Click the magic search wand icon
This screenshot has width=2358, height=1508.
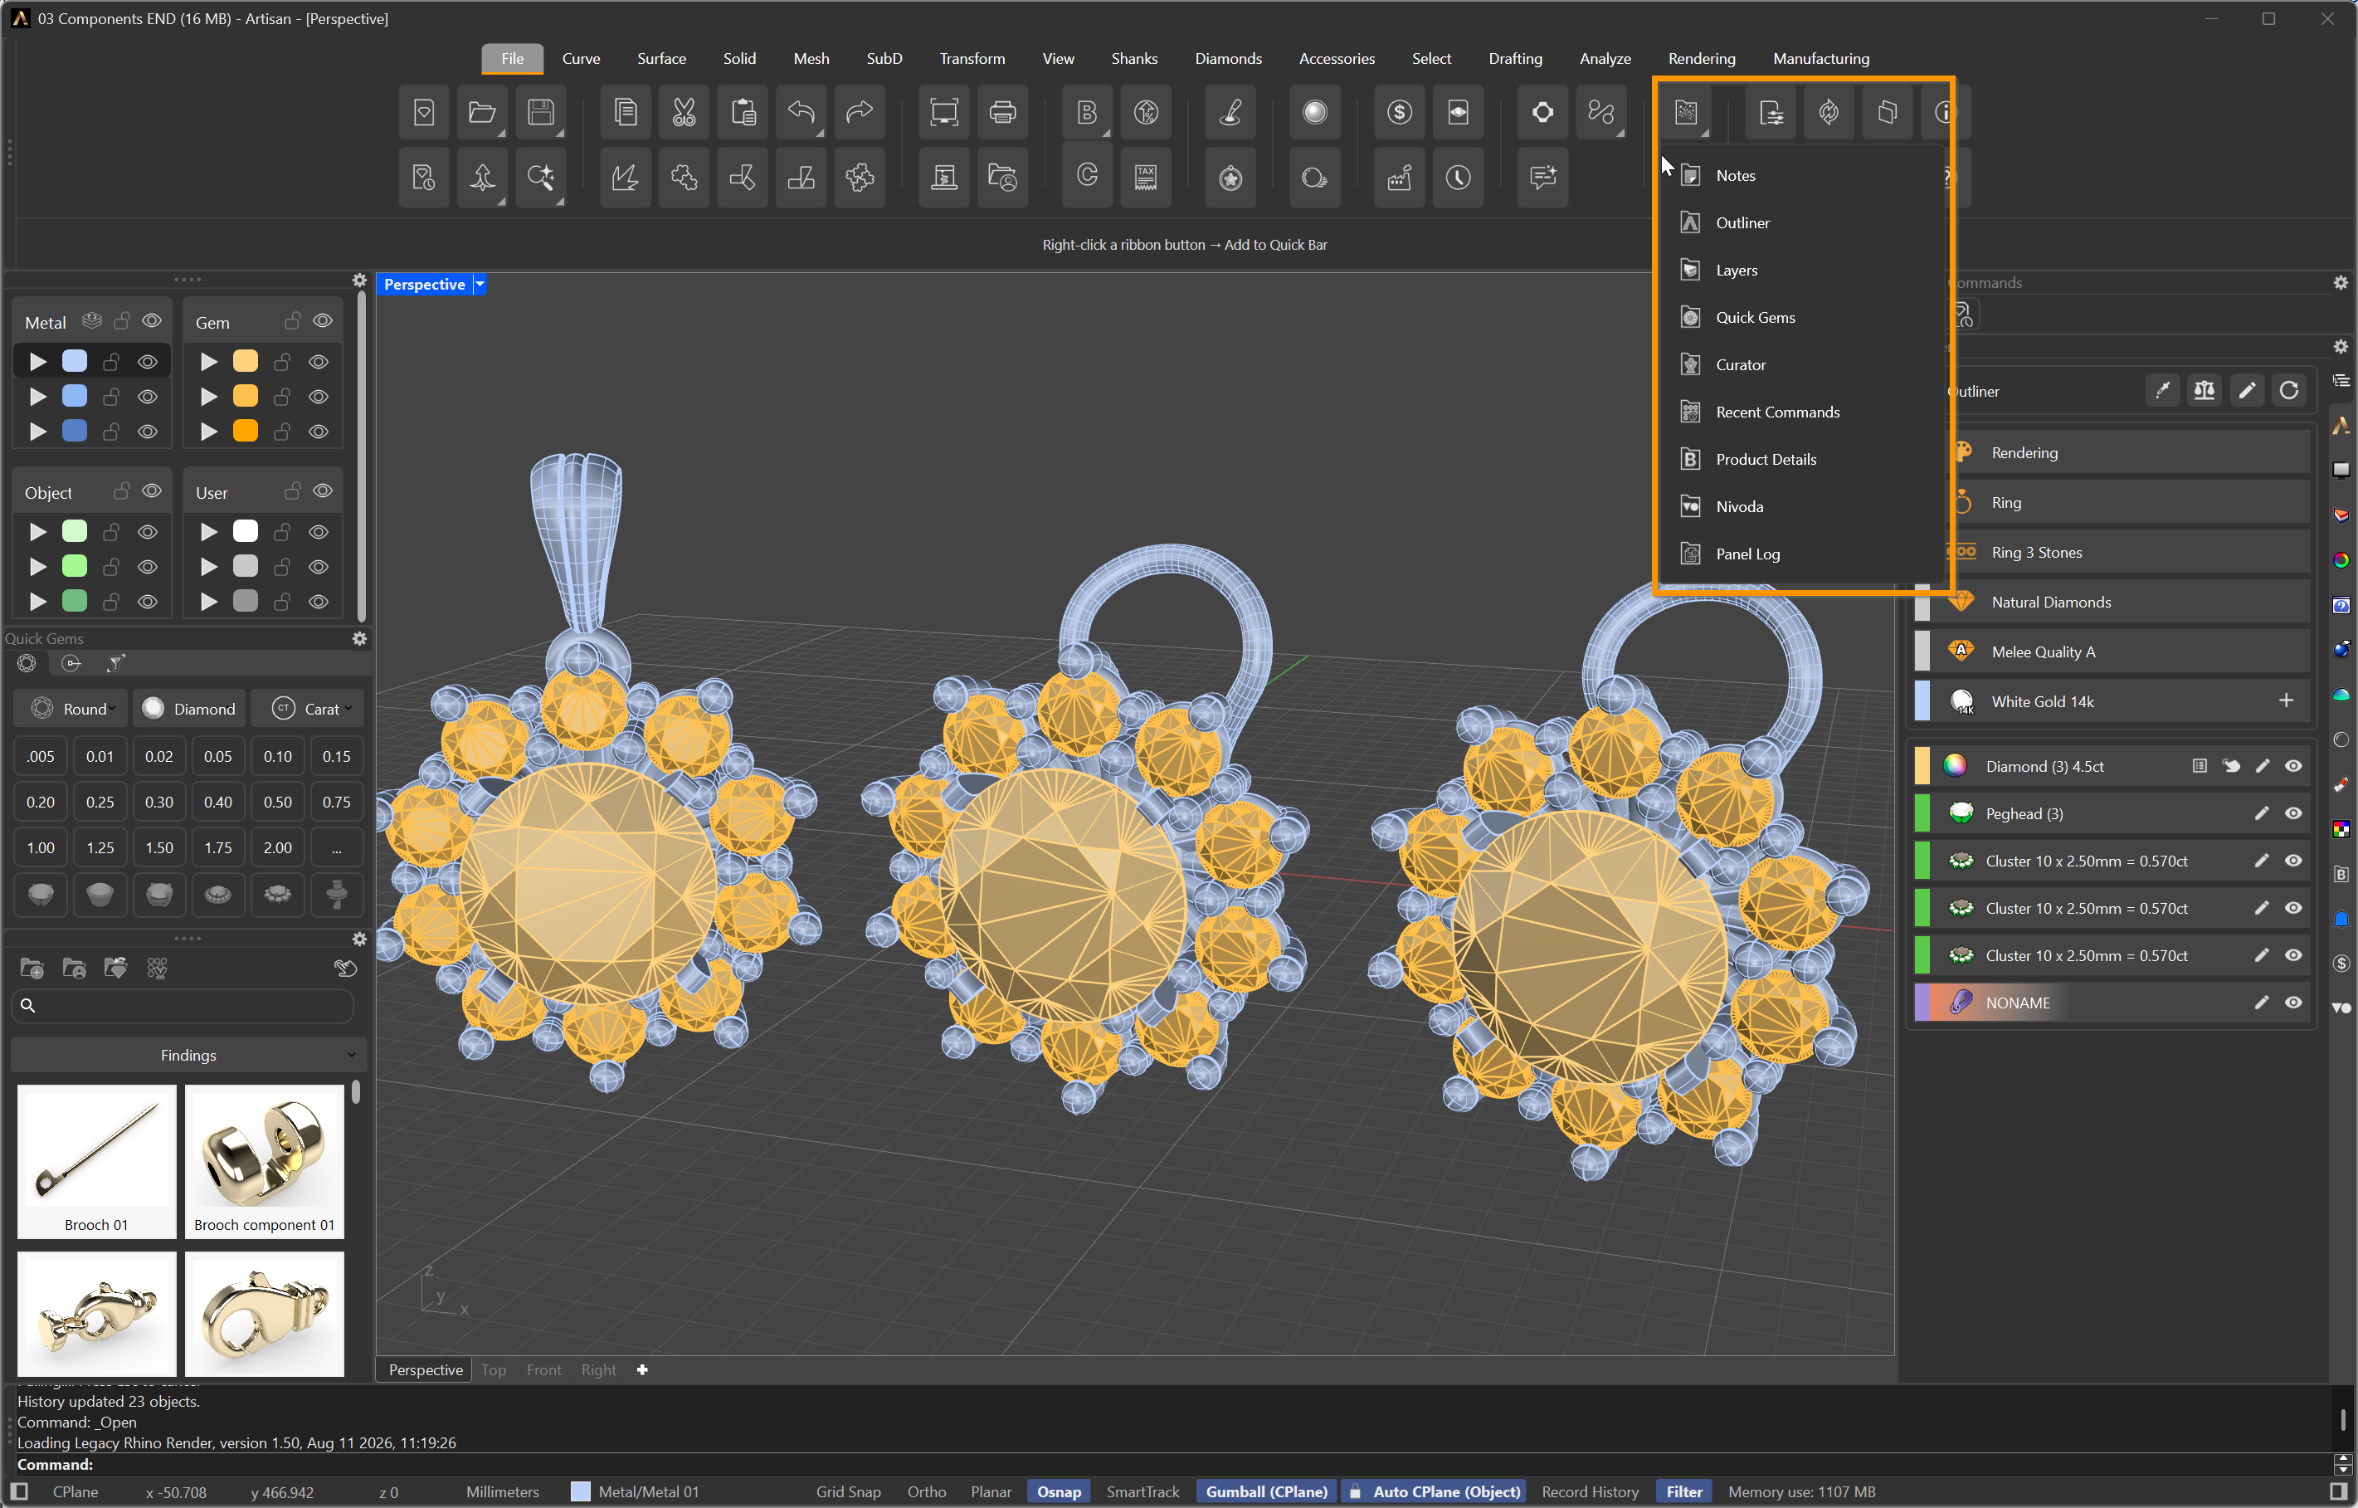point(540,178)
